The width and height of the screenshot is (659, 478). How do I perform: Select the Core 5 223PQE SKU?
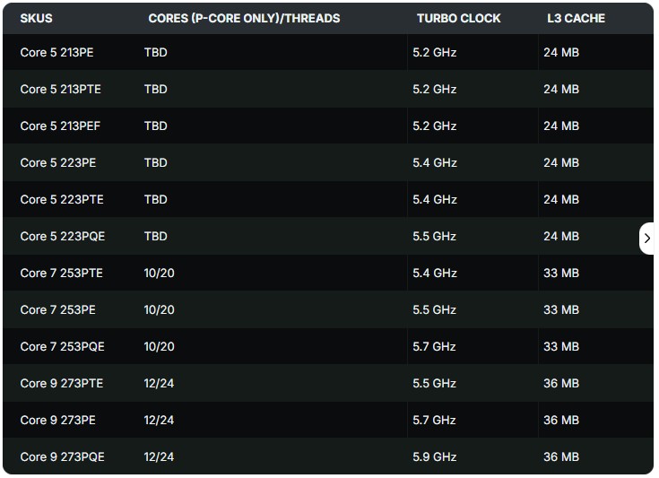[62, 237]
